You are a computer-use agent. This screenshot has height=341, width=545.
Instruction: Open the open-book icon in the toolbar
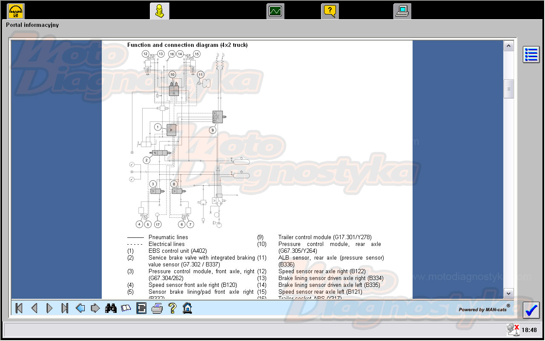tap(126, 308)
